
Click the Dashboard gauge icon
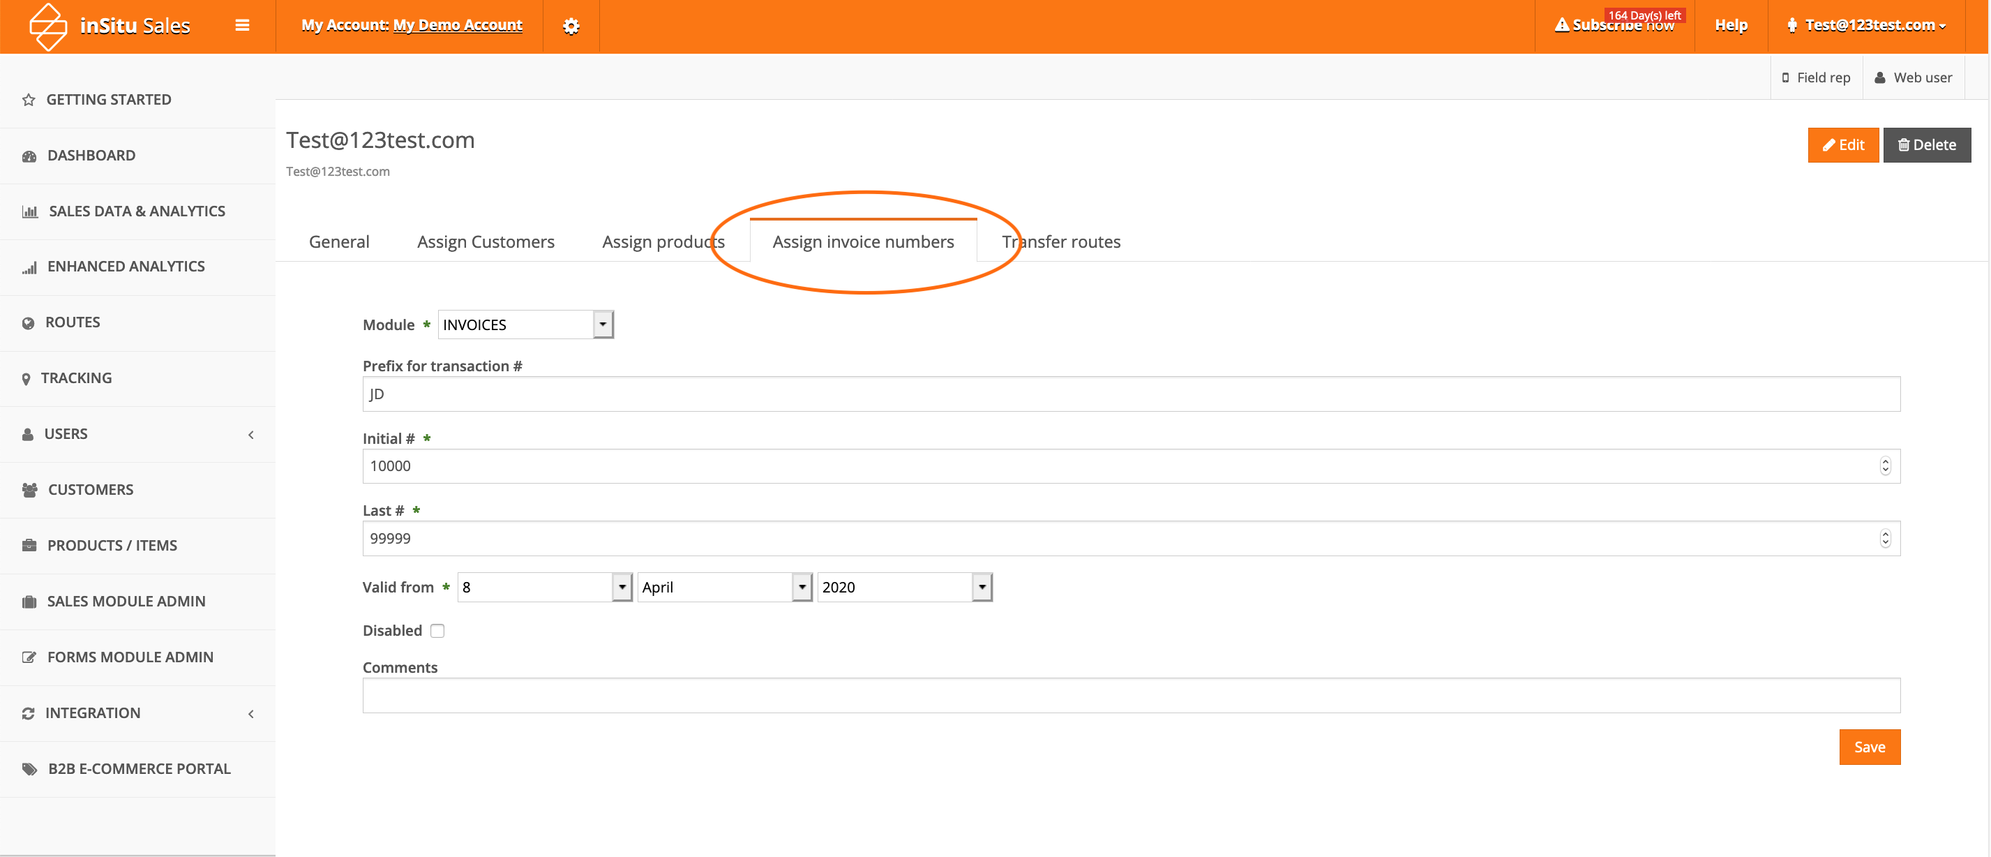click(x=29, y=156)
